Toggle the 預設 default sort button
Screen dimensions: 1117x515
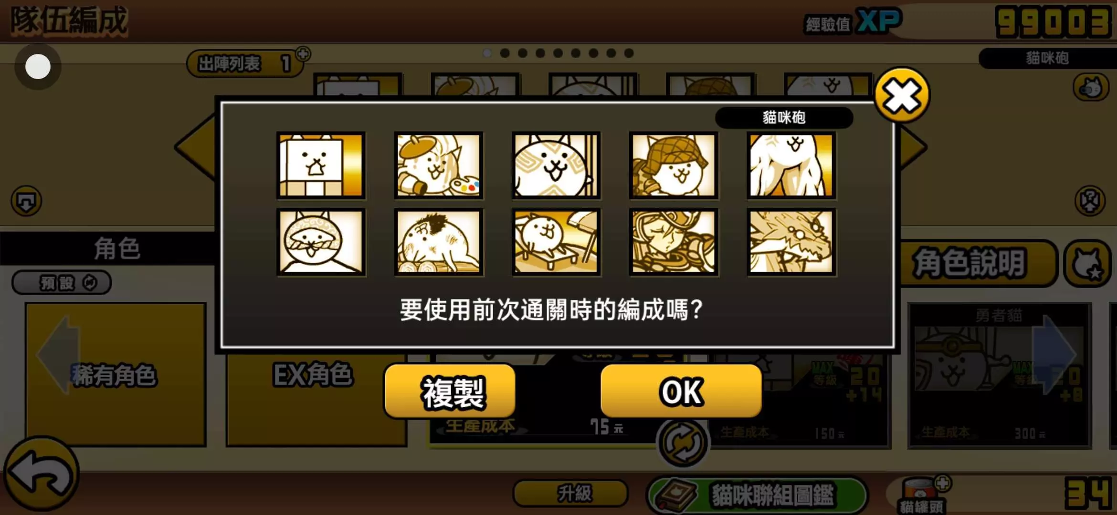pyautogui.click(x=62, y=283)
